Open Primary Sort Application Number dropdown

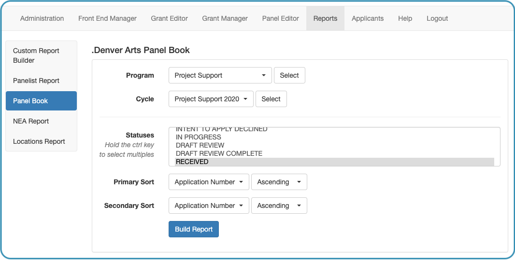(209, 182)
